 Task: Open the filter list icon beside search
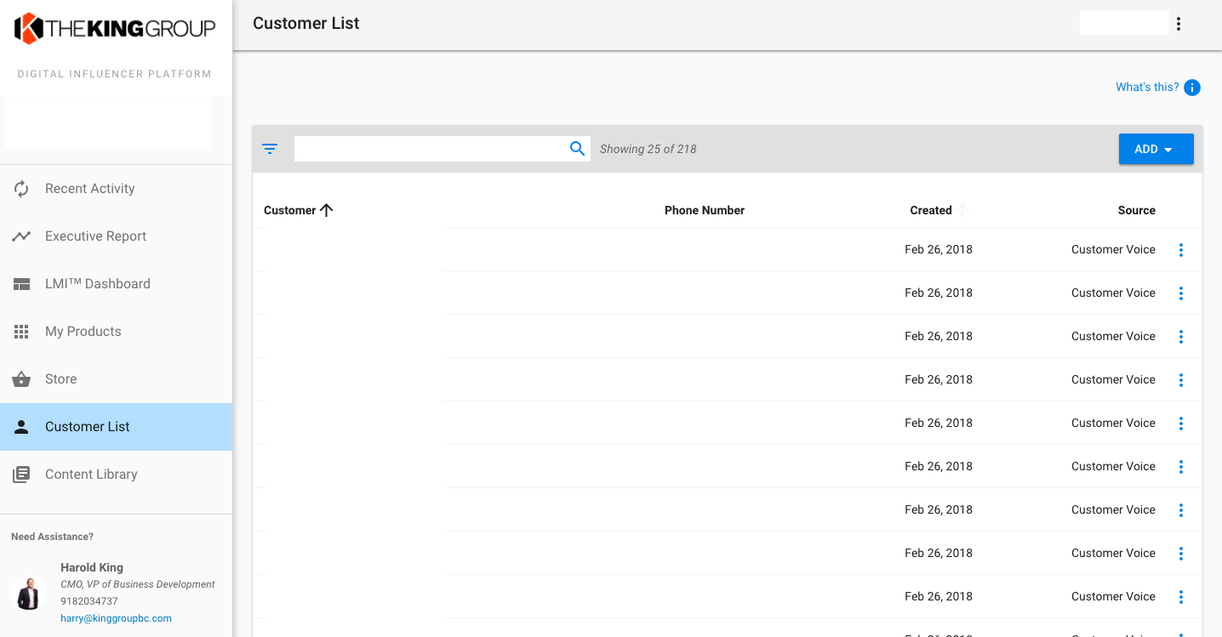point(270,149)
